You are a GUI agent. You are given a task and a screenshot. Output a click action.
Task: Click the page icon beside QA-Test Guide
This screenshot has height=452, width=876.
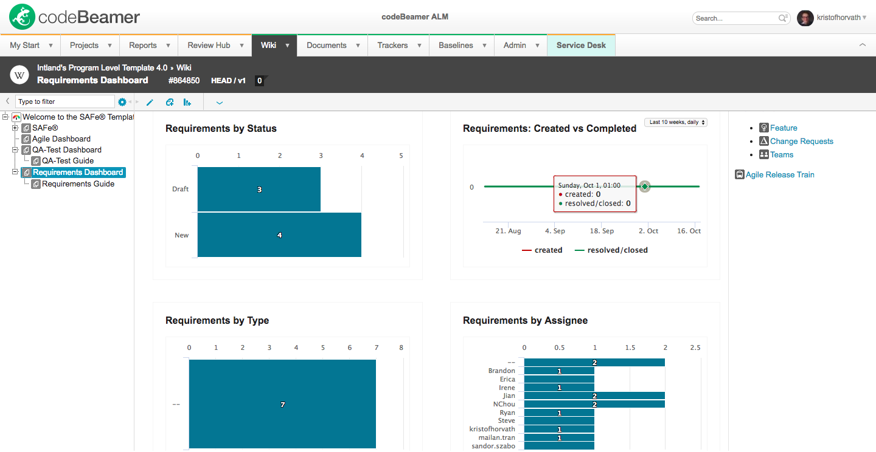[x=36, y=161]
